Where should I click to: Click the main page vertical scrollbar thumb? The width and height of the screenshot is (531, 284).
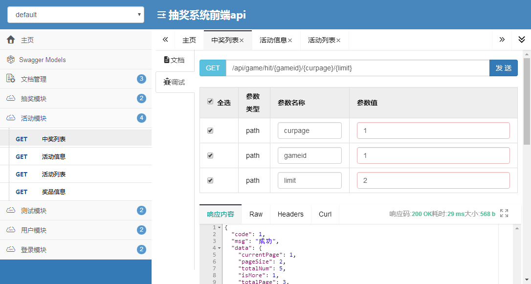pos(527,101)
